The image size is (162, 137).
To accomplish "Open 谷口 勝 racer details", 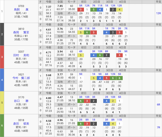I will (x=21, y=101).
